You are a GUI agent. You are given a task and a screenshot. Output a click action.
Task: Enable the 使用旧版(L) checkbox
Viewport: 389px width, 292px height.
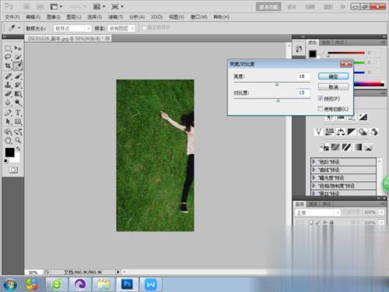point(321,108)
